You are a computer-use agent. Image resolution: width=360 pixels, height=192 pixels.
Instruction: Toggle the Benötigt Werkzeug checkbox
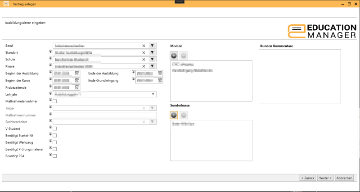click(x=55, y=142)
